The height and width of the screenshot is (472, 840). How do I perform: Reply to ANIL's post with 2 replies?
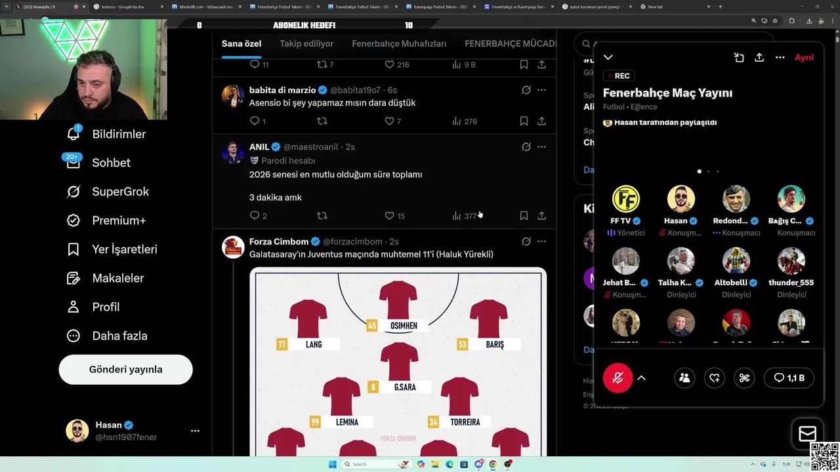pos(257,216)
